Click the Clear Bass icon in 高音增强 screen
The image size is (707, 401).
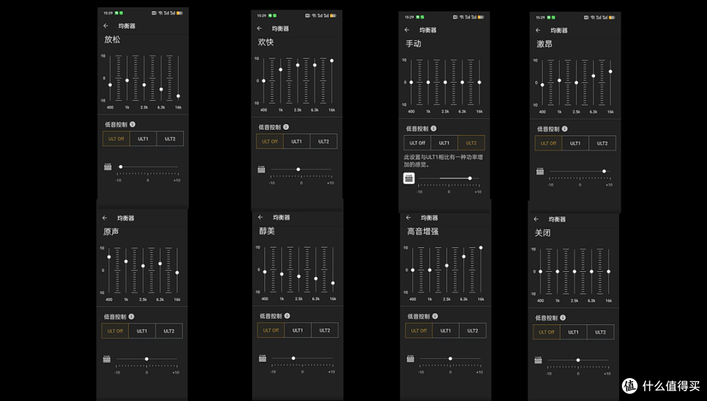tap(410, 358)
